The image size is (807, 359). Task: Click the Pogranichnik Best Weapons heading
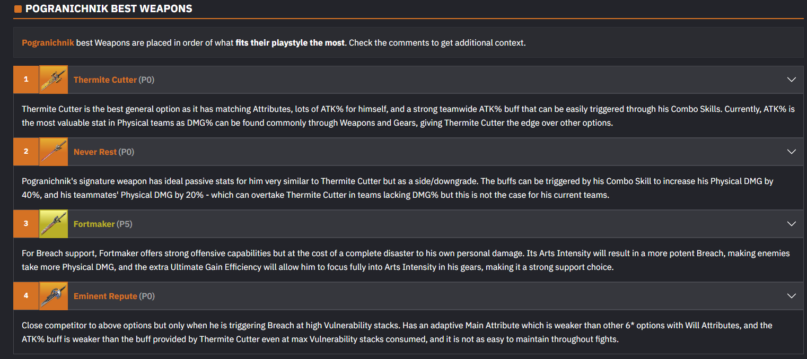click(x=109, y=9)
